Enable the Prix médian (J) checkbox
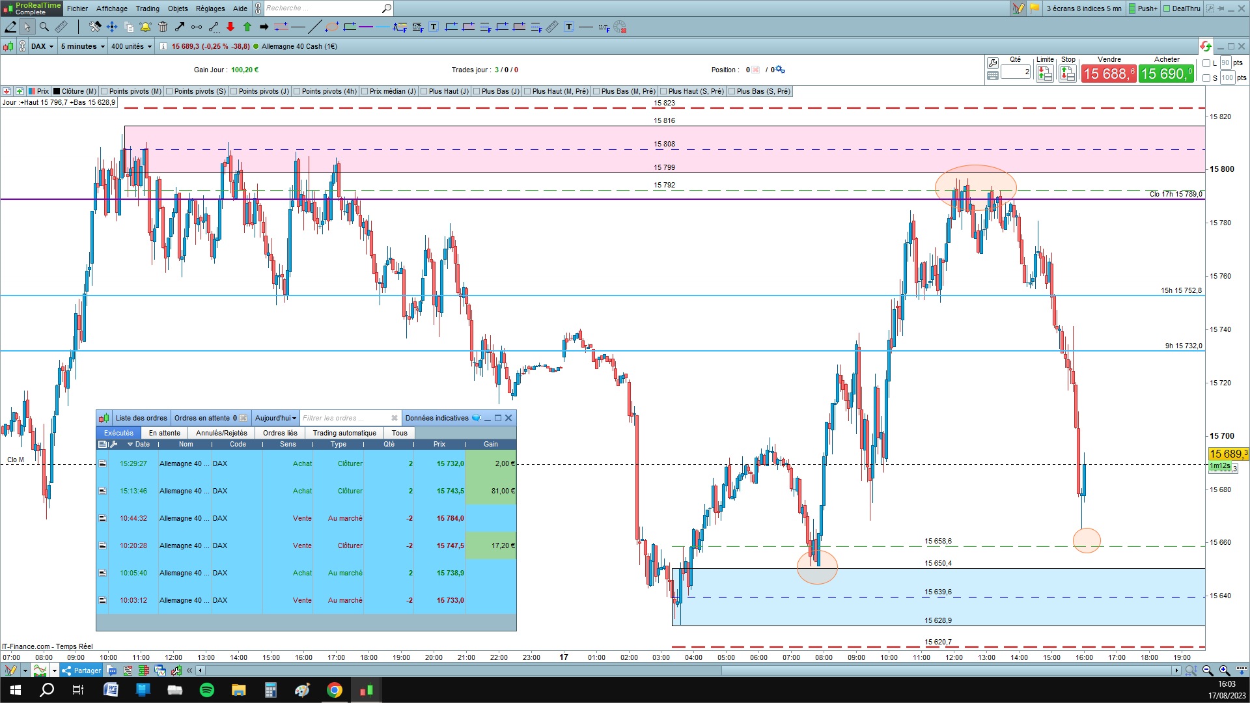The image size is (1250, 703). 365,91
